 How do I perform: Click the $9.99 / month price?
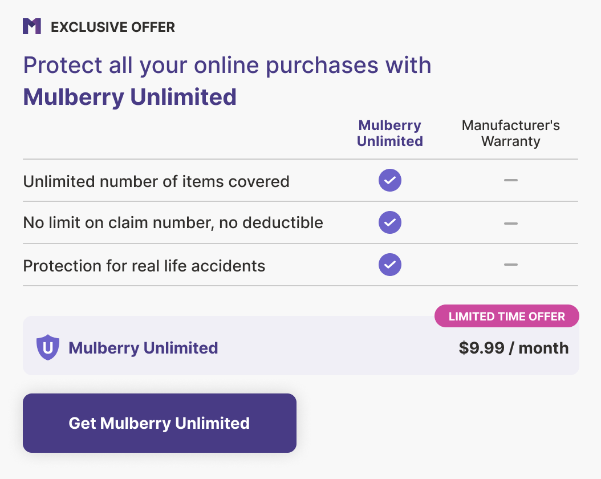513,348
